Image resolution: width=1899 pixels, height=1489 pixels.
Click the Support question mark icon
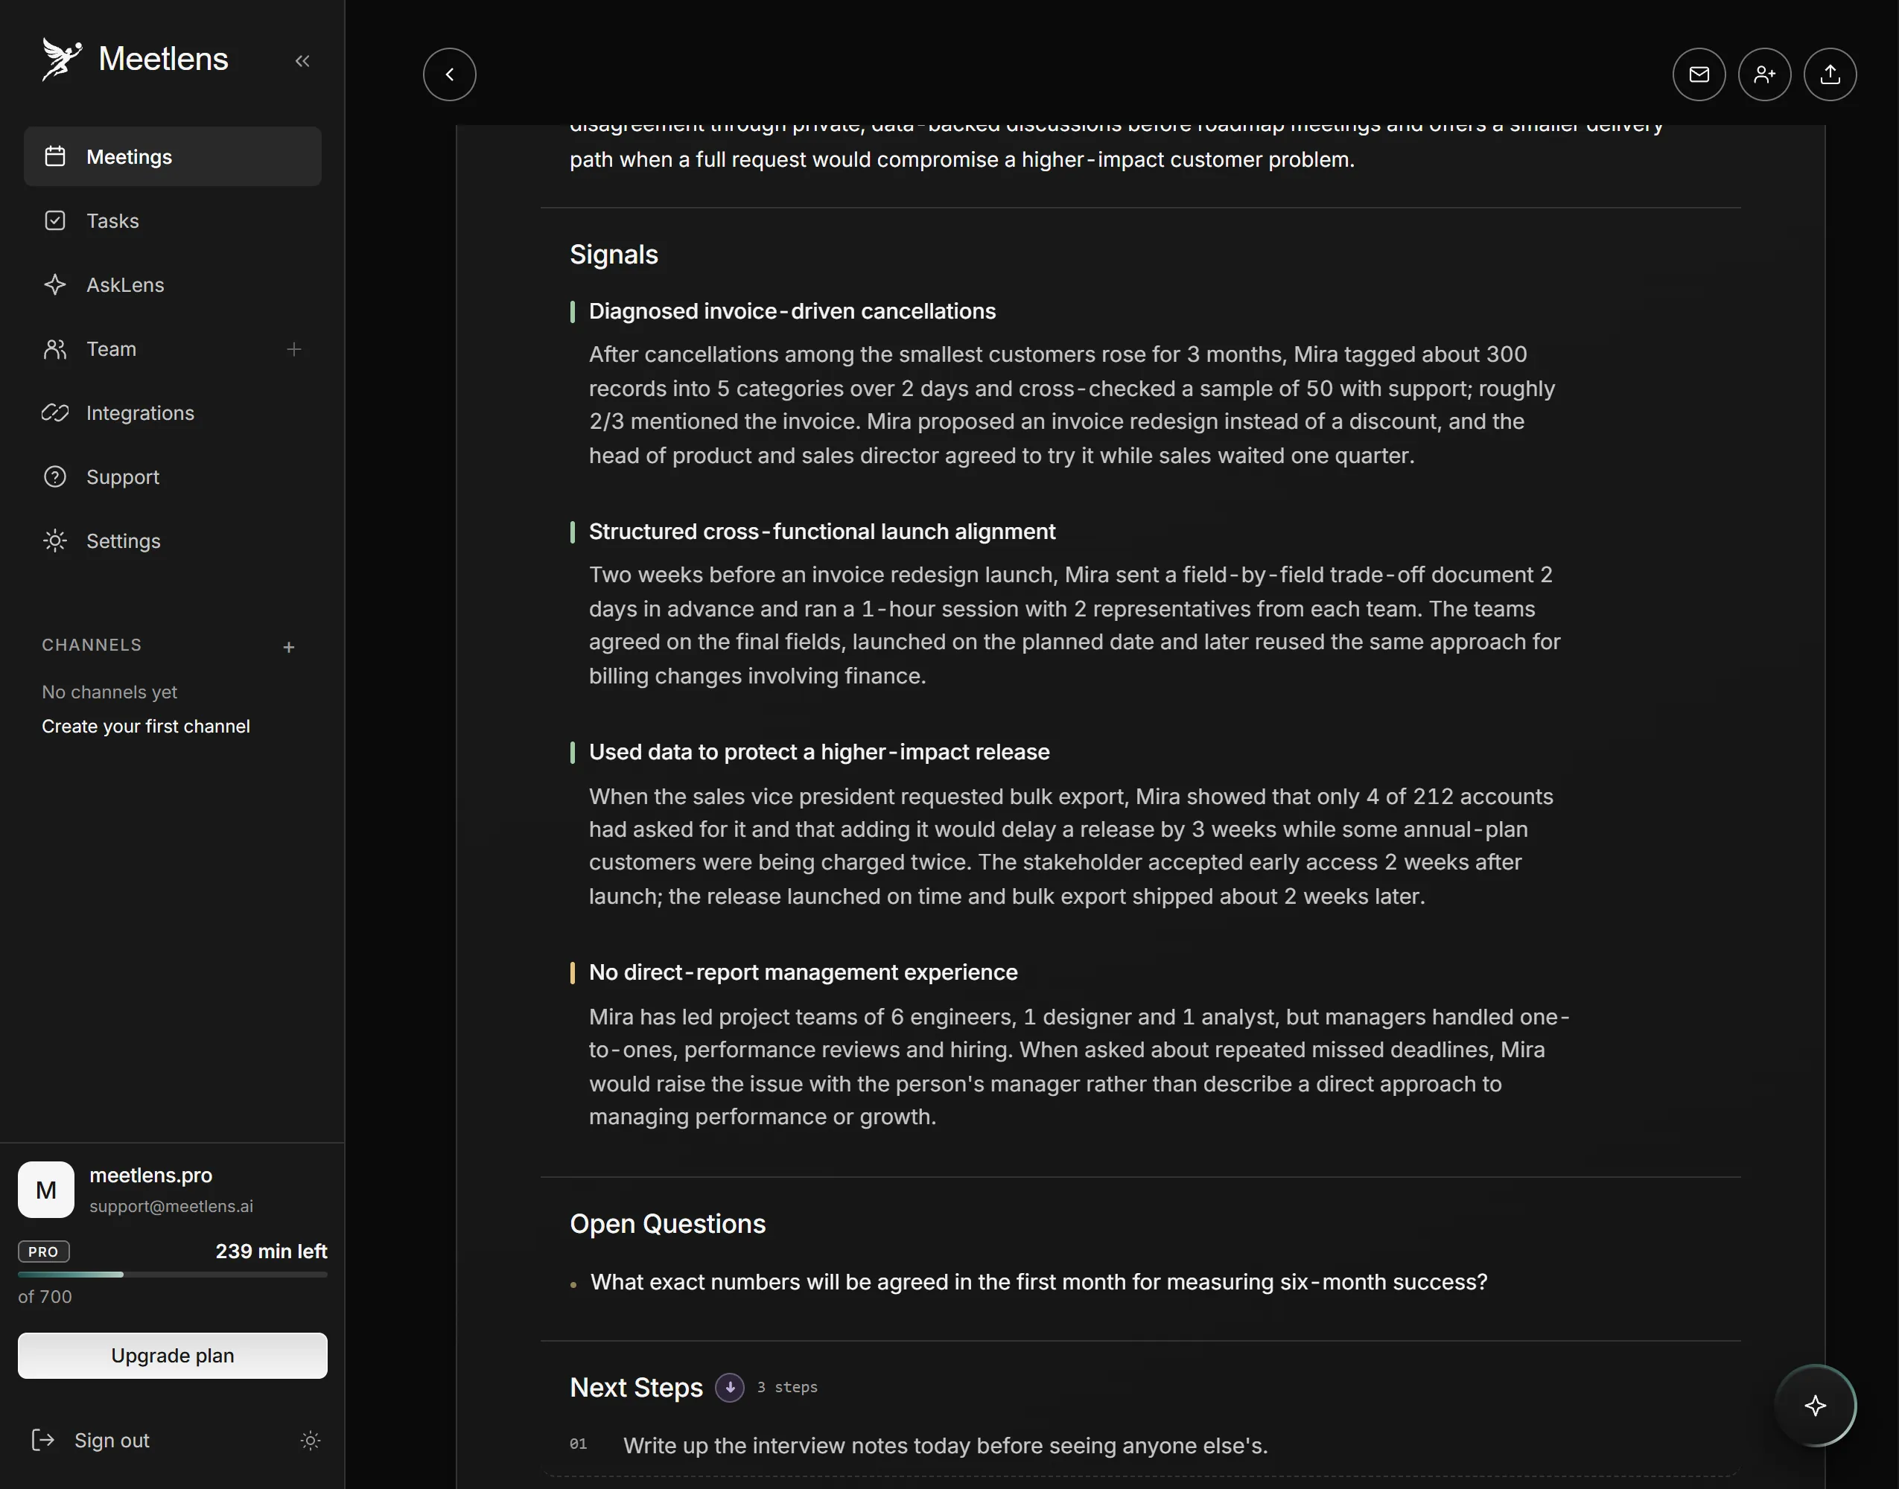55,477
